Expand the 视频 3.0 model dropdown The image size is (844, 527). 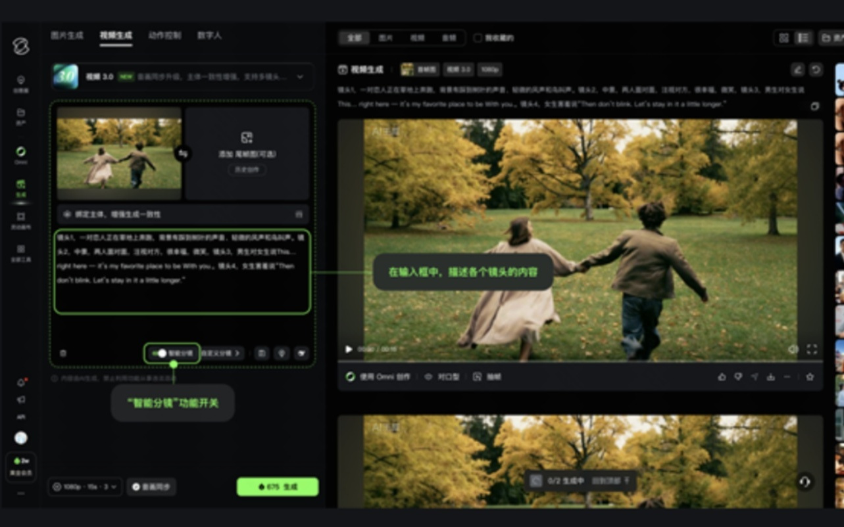tap(300, 77)
